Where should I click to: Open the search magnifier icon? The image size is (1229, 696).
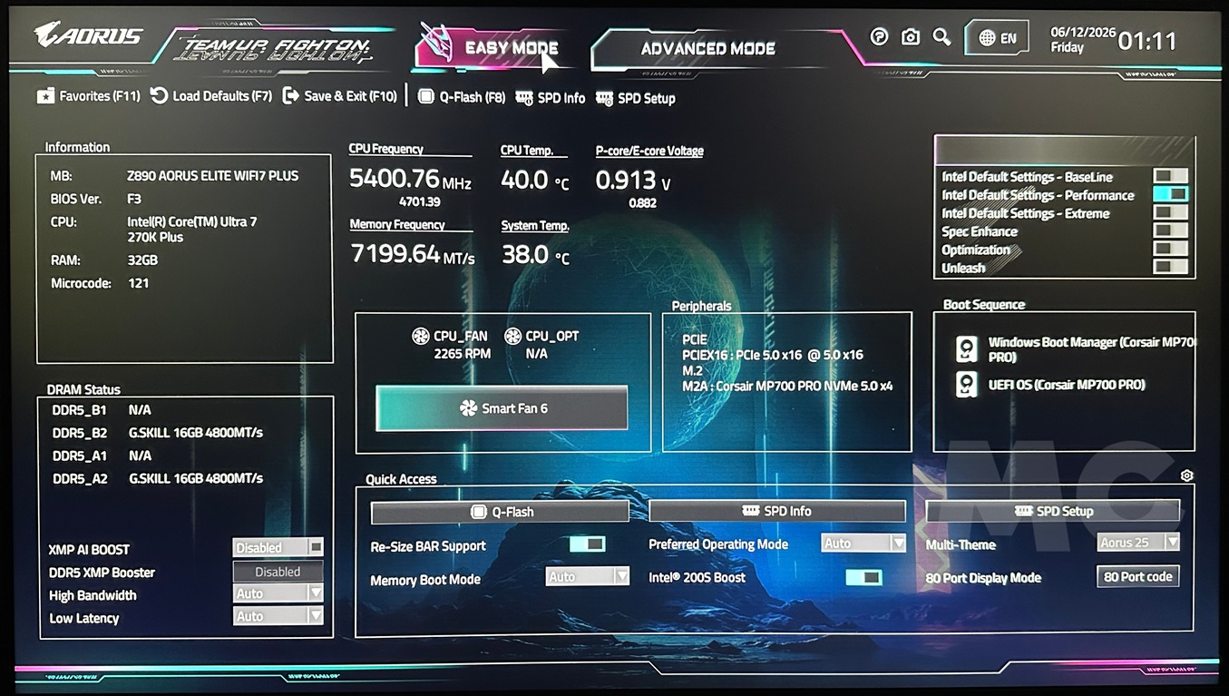(941, 36)
